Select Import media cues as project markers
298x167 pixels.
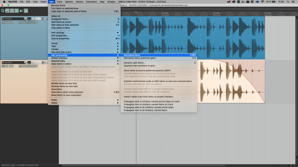pyautogui.click(x=159, y=97)
